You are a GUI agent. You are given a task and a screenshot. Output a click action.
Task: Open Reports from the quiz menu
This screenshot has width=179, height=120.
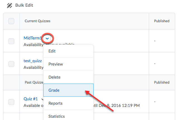point(68,103)
